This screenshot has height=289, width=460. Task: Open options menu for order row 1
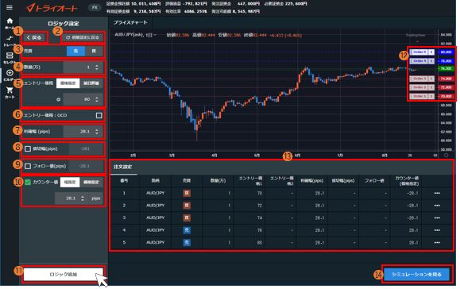pos(437,193)
